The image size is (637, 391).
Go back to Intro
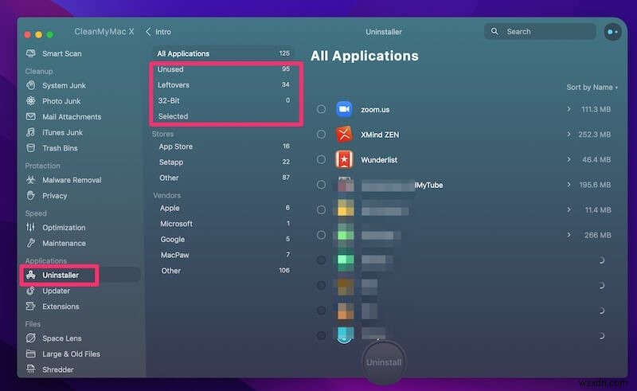pos(158,32)
